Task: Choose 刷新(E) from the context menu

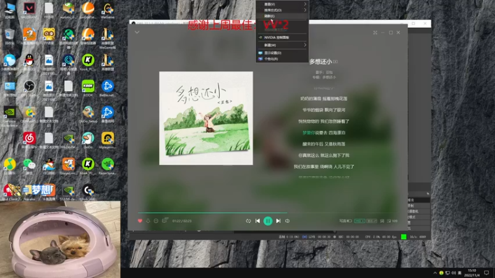Action: click(x=282, y=16)
